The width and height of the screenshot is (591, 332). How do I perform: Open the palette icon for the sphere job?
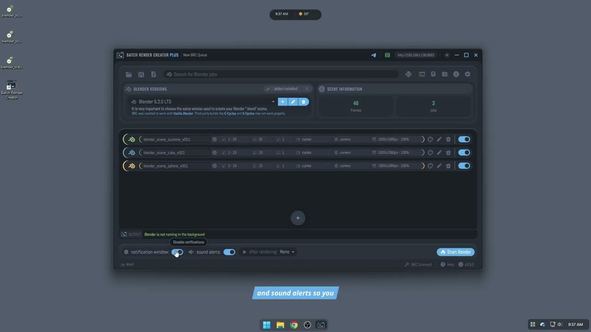[430, 166]
